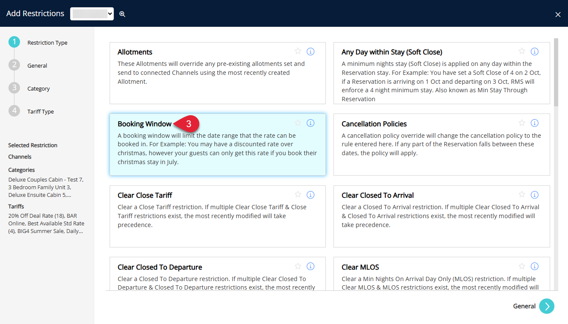
Task: Click the Tariffs heading in sidebar
Action: point(16,207)
